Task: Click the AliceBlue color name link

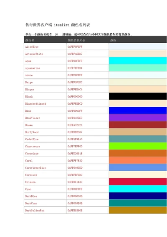Action: pos(32,47)
